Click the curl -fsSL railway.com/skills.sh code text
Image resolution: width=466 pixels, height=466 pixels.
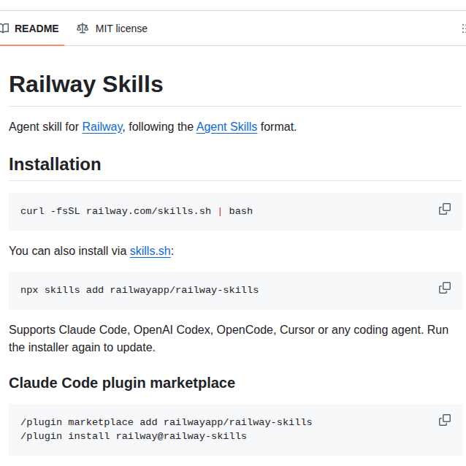[x=137, y=211]
